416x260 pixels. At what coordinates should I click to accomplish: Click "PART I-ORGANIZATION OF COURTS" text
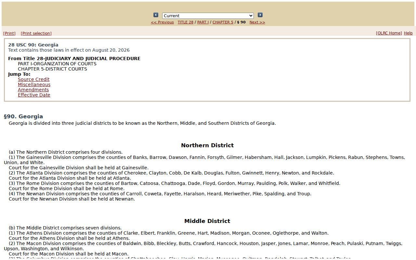click(x=57, y=64)
